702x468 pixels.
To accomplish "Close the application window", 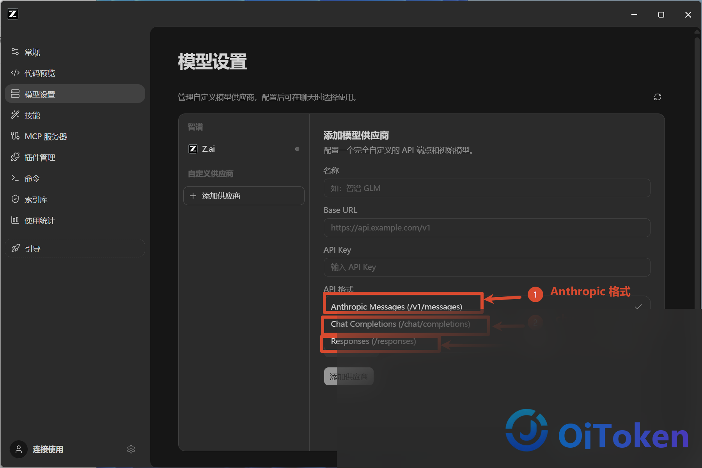I will pyautogui.click(x=688, y=14).
